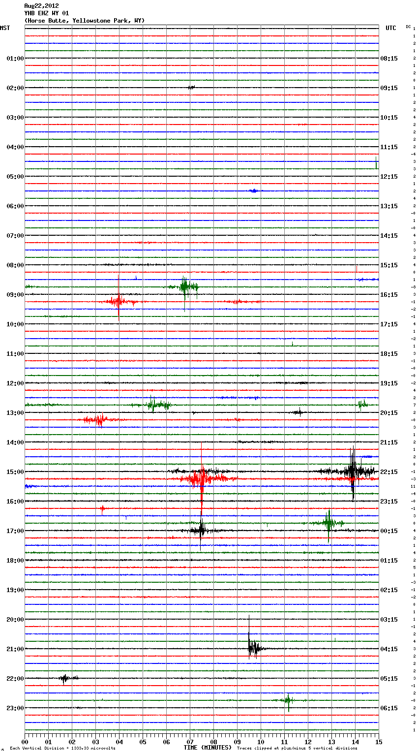Click the UTC column header
The image size is (418, 755).
[x=391, y=28]
